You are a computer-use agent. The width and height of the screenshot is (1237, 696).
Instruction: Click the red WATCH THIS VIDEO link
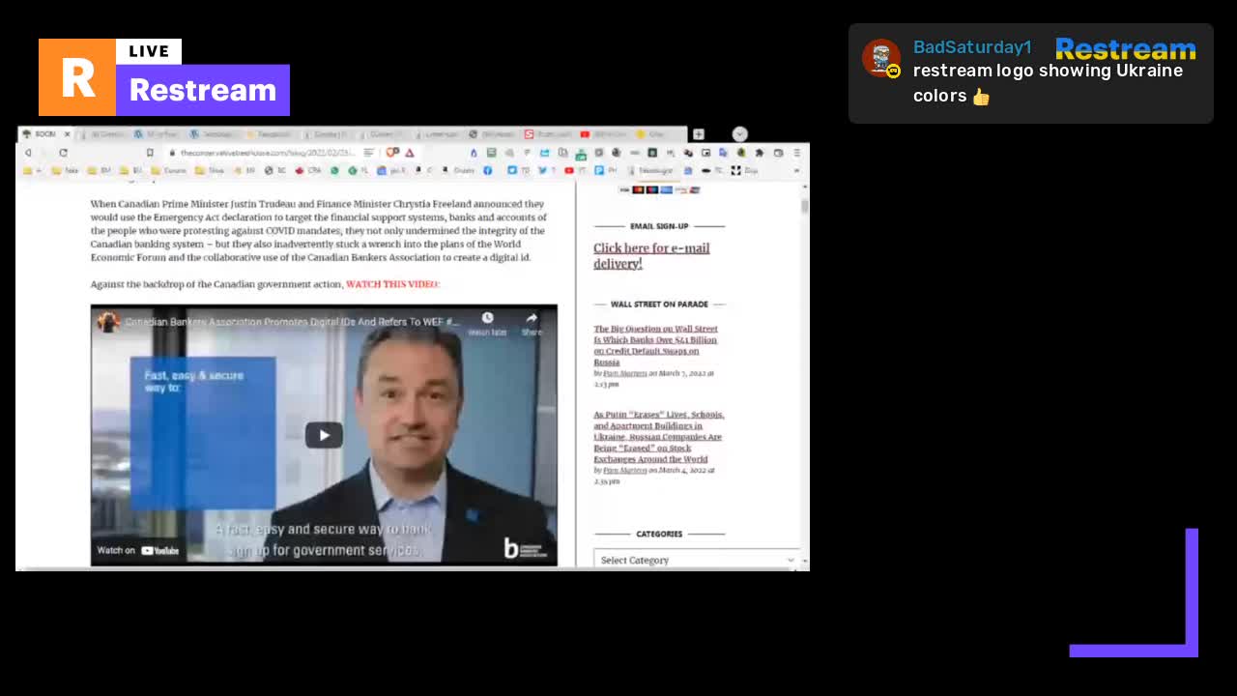(x=392, y=284)
